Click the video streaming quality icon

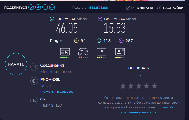(101, 52)
